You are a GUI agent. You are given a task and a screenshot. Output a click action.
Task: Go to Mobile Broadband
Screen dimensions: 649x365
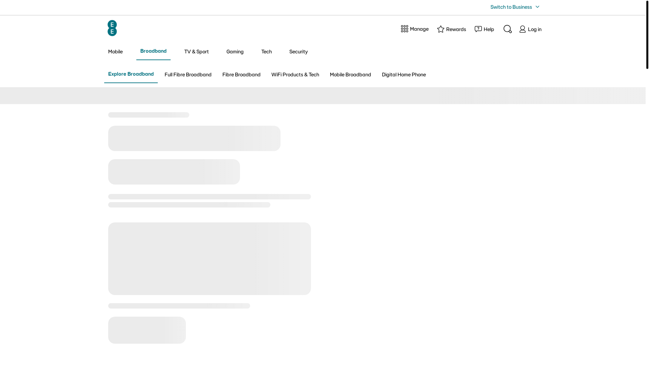tap(351, 75)
